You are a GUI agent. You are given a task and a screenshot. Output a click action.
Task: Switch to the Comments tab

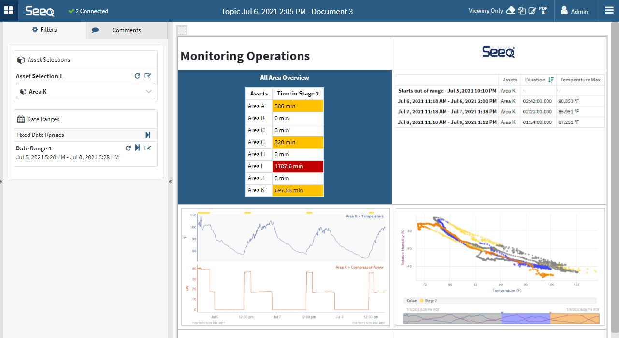126,30
